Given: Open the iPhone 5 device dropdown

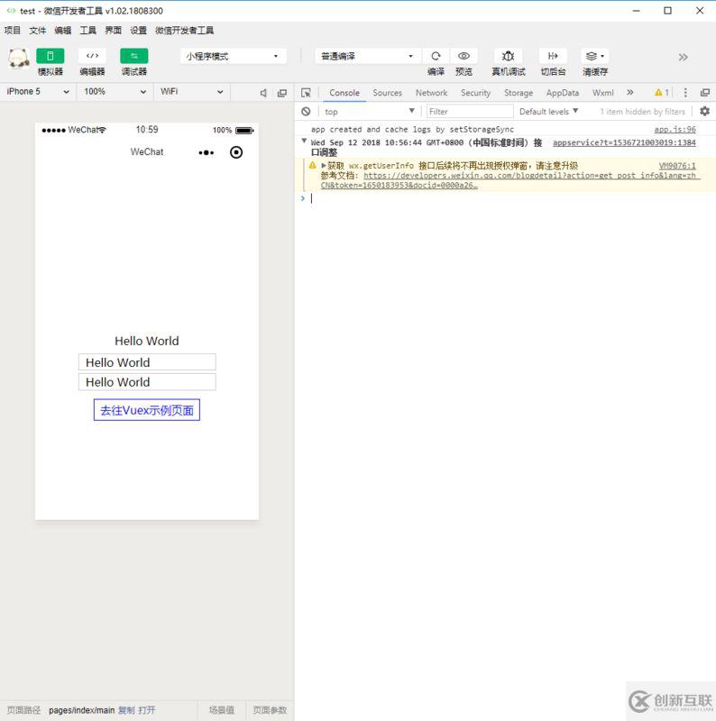Looking at the screenshot, I should pyautogui.click(x=38, y=92).
